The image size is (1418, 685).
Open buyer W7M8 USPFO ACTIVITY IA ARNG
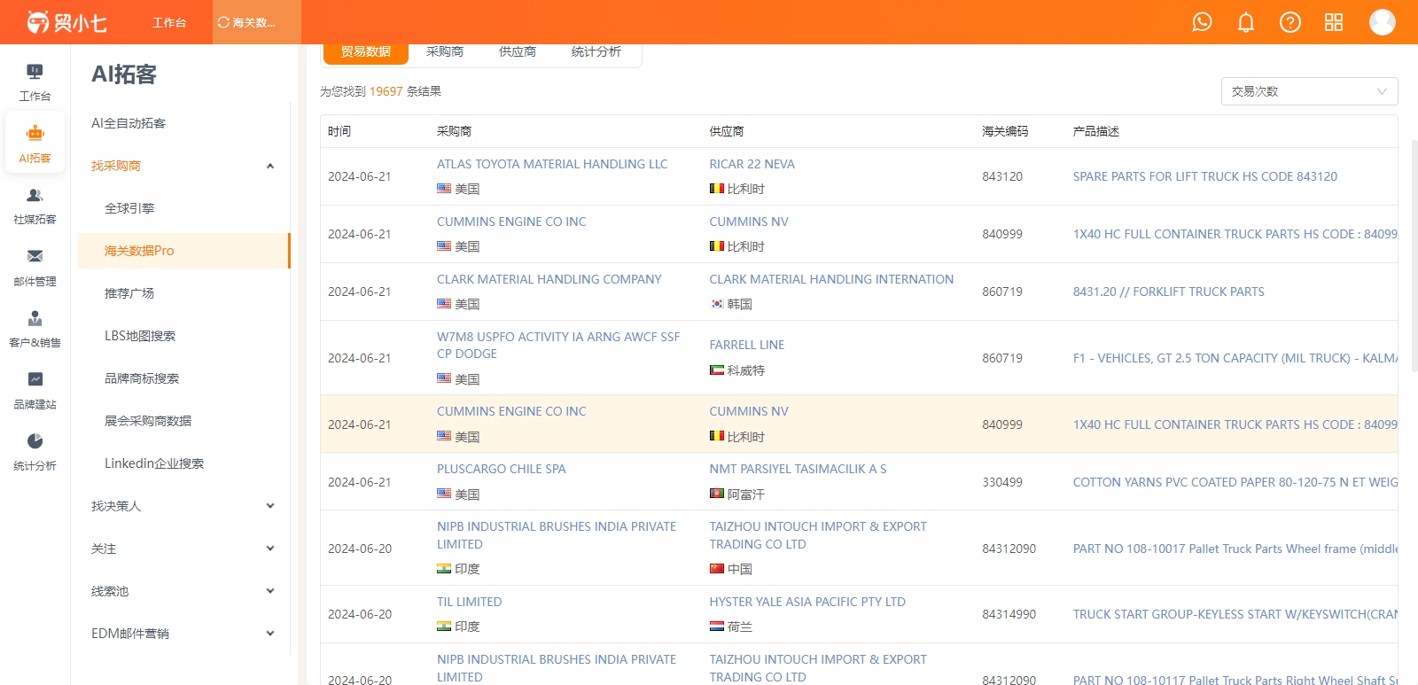(558, 345)
